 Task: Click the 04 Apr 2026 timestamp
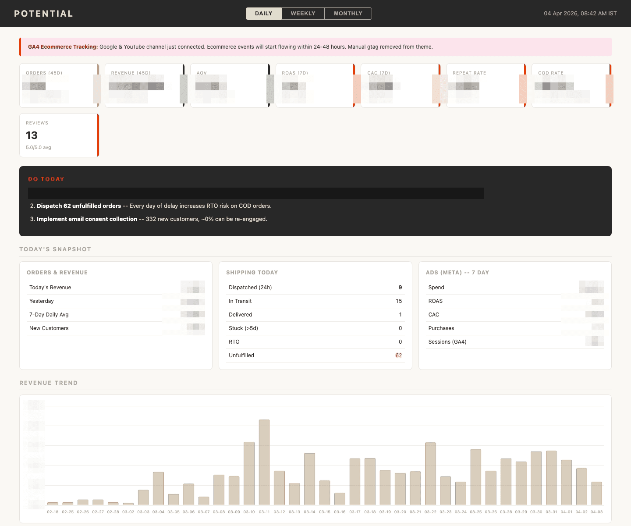(580, 14)
